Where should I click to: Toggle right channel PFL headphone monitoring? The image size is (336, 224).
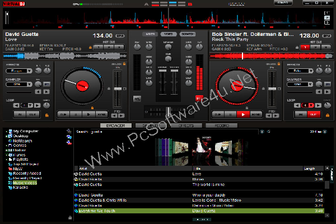[199, 99]
